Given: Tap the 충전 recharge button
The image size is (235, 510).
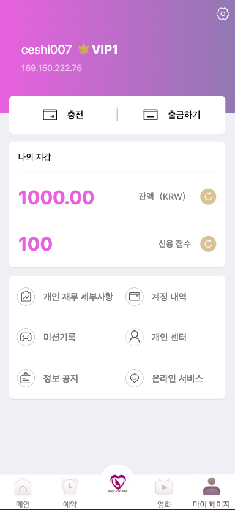Looking at the screenshot, I should pyautogui.click(x=63, y=115).
